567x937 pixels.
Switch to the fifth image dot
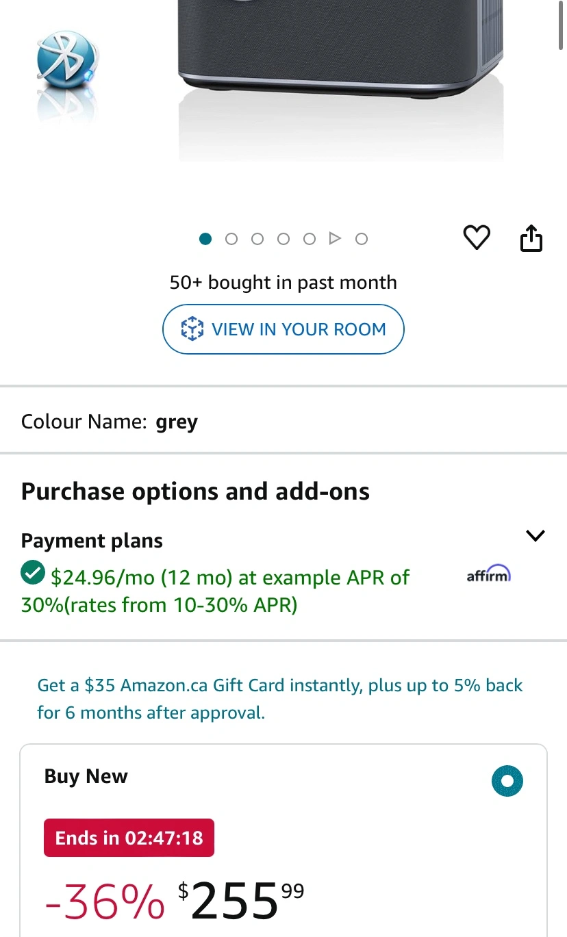tap(310, 239)
